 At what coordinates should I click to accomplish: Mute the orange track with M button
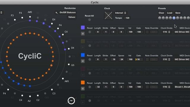pyautogui.click(x=83, y=89)
